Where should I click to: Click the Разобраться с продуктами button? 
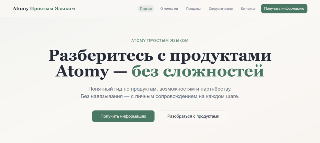pos(193,116)
